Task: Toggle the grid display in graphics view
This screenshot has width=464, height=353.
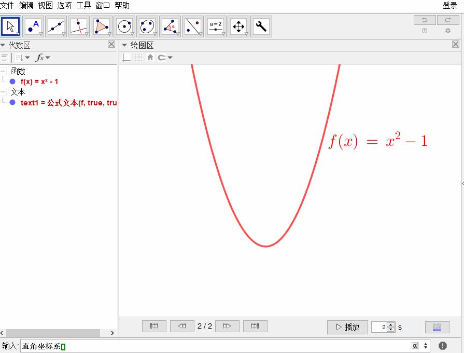Action: 138,58
